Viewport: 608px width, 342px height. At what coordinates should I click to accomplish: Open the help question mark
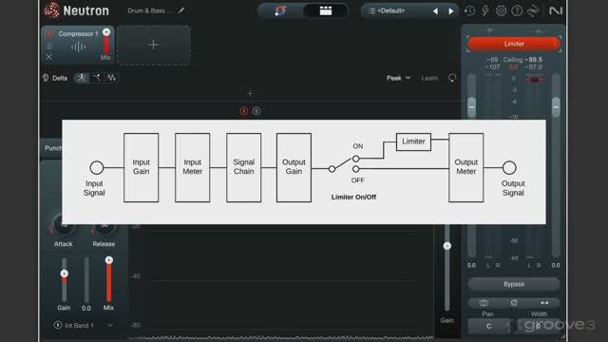click(x=517, y=10)
